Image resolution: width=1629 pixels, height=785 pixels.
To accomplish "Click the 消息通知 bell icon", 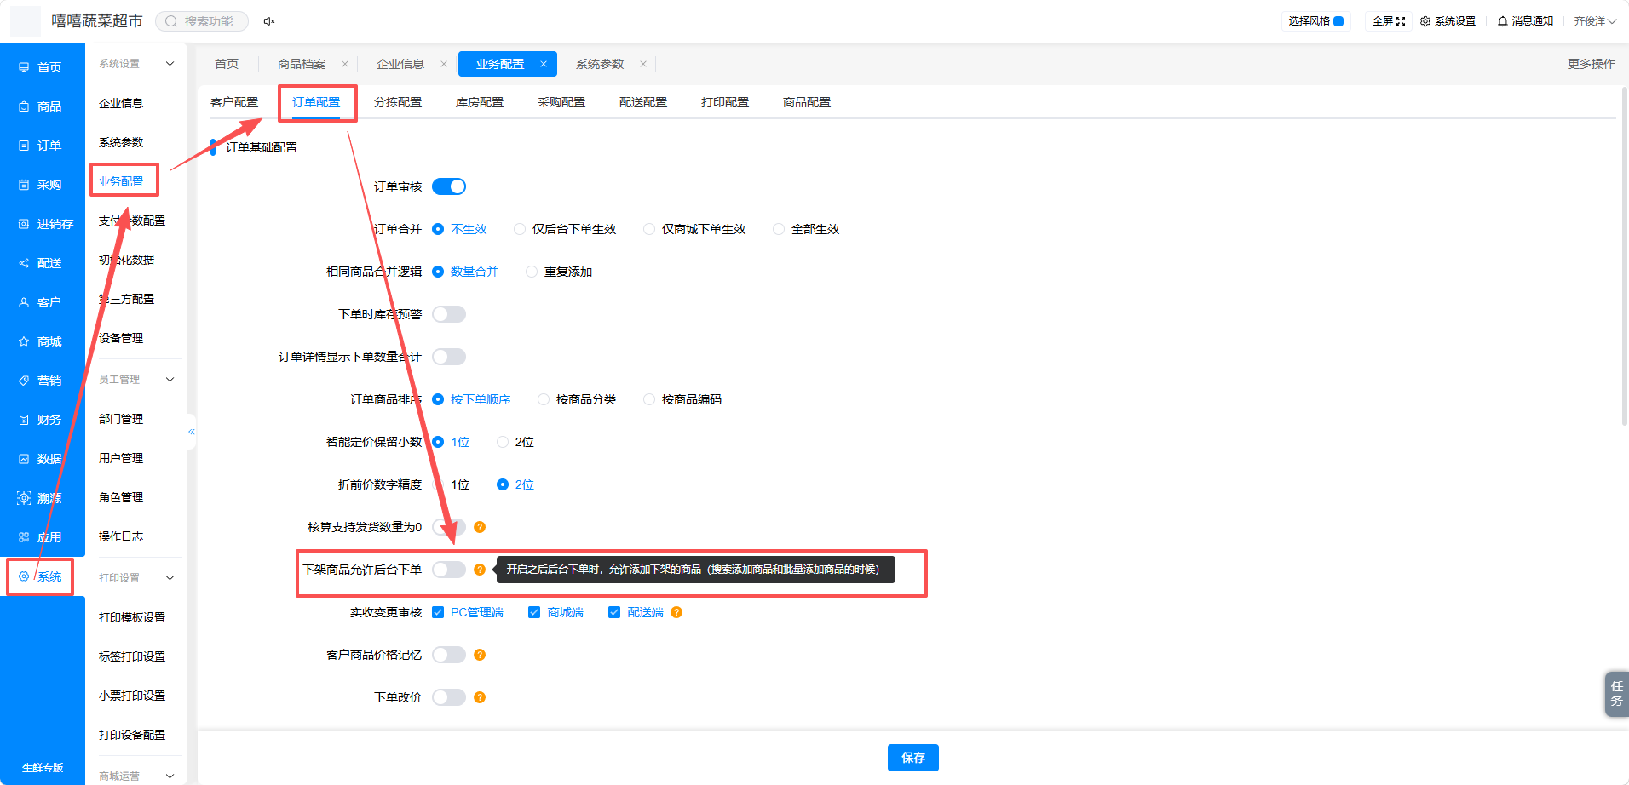I will [1503, 21].
